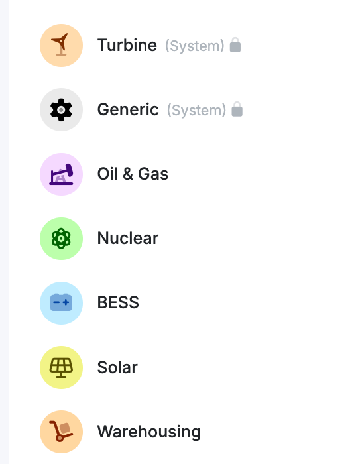The image size is (350, 464).
Task: Click the orange wind turbine icon
Action: point(61,45)
